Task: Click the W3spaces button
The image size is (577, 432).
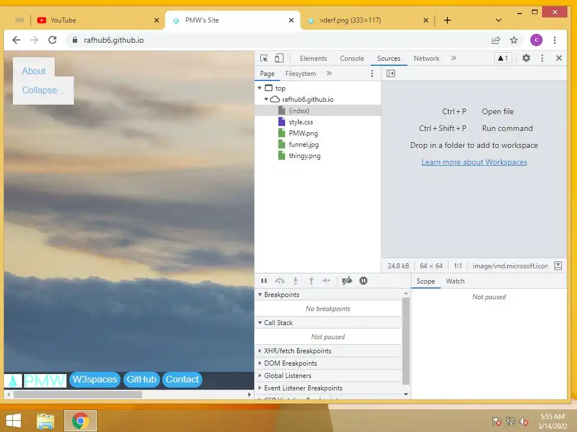Action: (95, 380)
